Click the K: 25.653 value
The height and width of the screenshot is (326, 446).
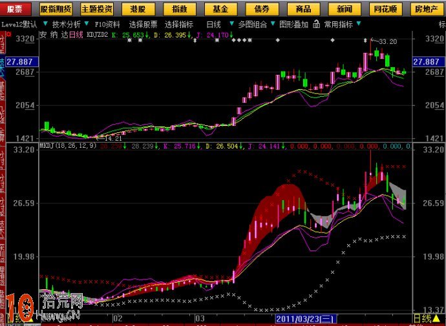click(x=130, y=35)
